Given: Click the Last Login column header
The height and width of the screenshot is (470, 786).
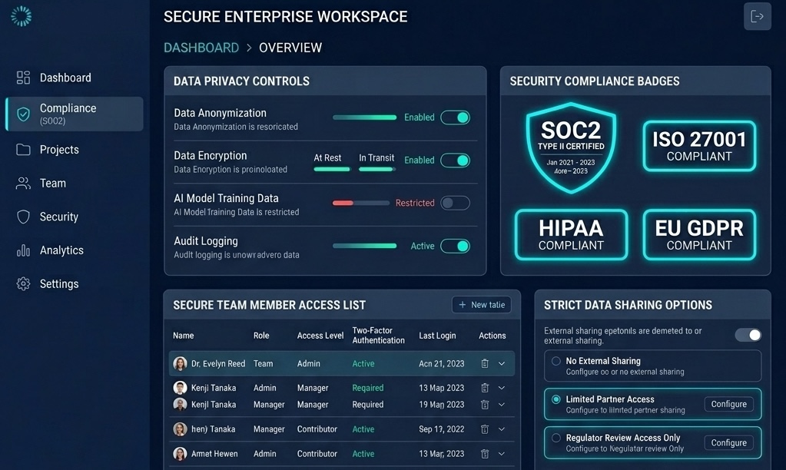Looking at the screenshot, I should click(x=437, y=335).
